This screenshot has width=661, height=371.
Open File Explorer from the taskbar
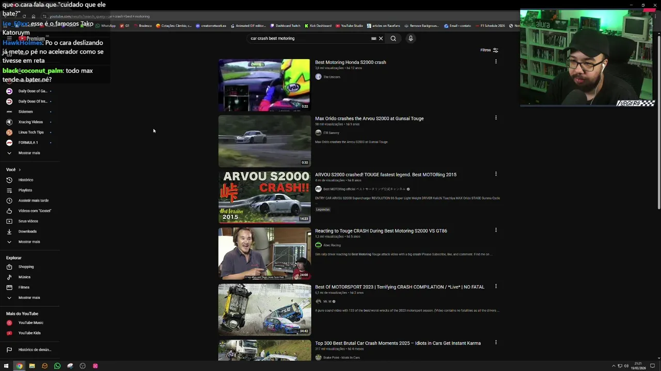(32, 366)
